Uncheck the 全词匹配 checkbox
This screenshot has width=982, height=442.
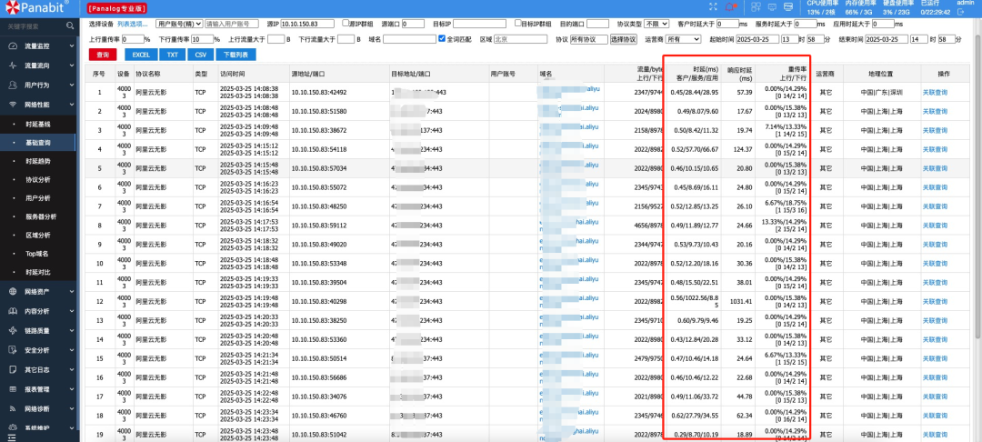pos(442,39)
